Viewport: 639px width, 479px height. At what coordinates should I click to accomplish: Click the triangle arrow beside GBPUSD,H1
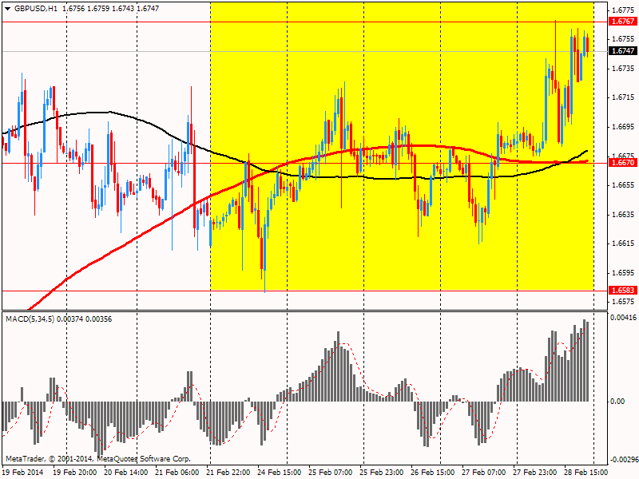coord(8,8)
